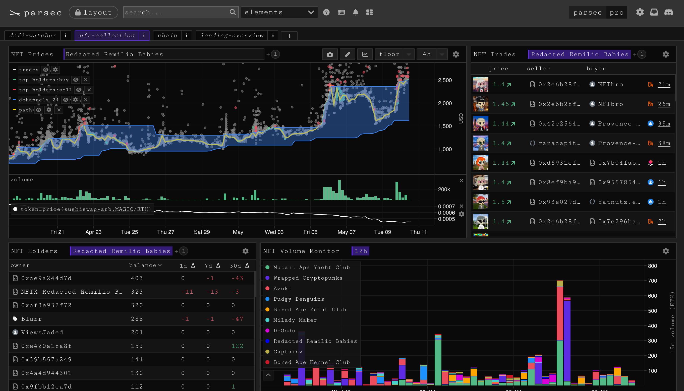Open NFT Holders panel settings gear
The width and height of the screenshot is (684, 391).
click(x=245, y=251)
